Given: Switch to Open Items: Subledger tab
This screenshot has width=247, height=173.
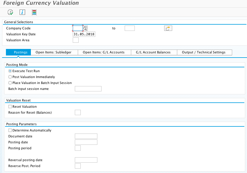Looking at the screenshot, I should pos(53,52).
